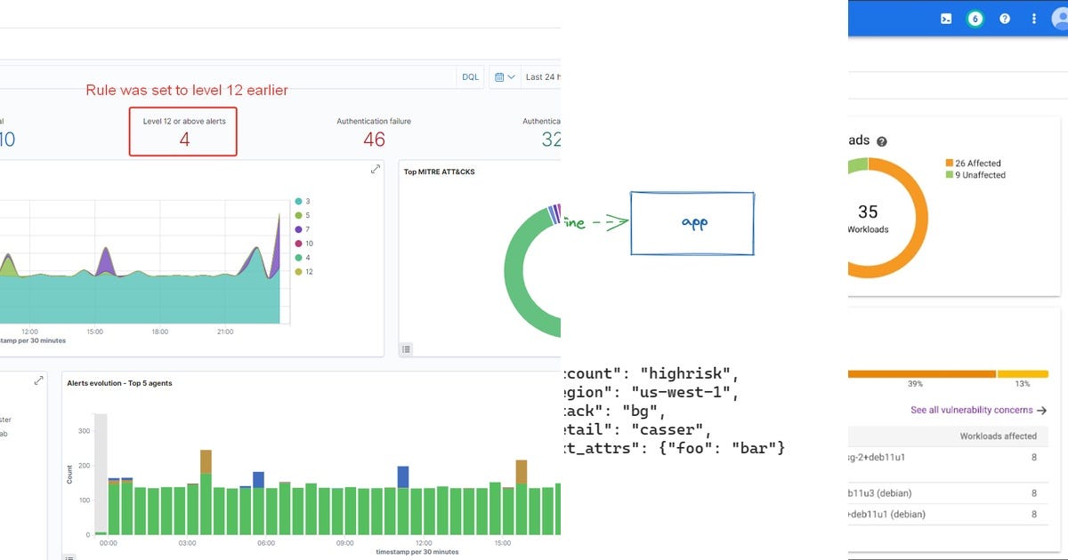Image resolution: width=1068 pixels, height=560 pixels.
Task: Expand the alert level chart to fullscreen
Action: point(376,169)
